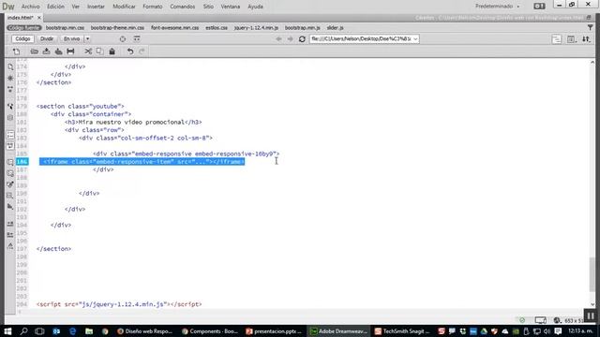Click the Open Documents icon in coding toolbar
Viewport: 600px width, 337px height.
point(10,66)
